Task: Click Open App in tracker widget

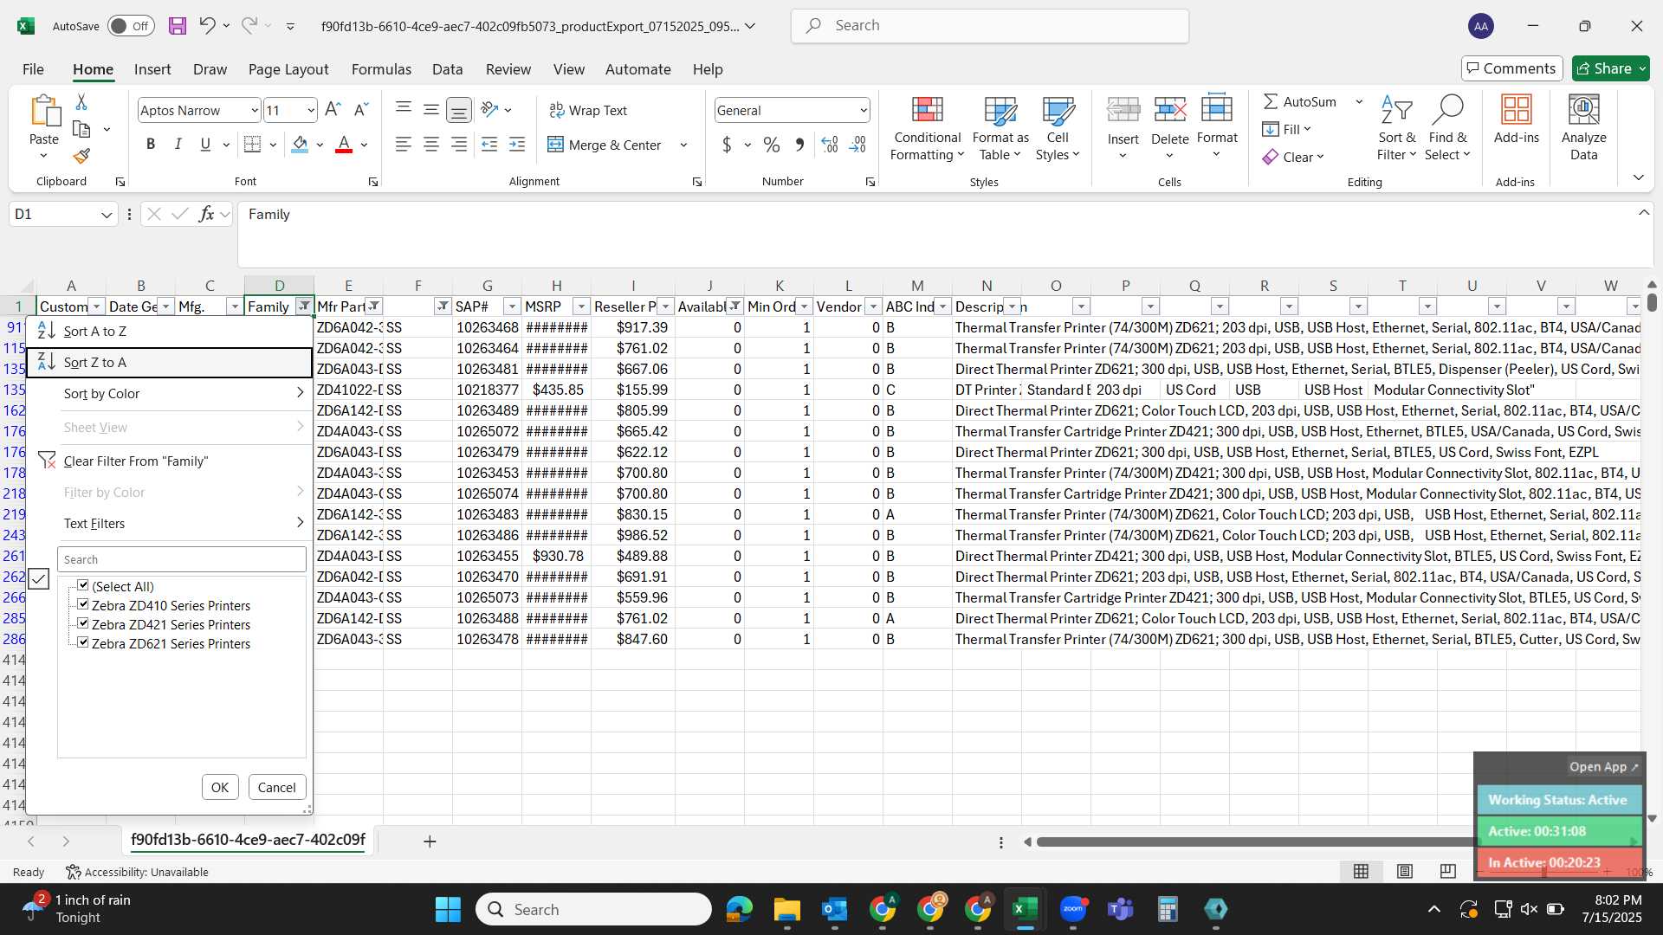Action: [1603, 766]
